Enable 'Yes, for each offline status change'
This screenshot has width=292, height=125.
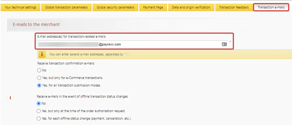[x=39, y=118]
